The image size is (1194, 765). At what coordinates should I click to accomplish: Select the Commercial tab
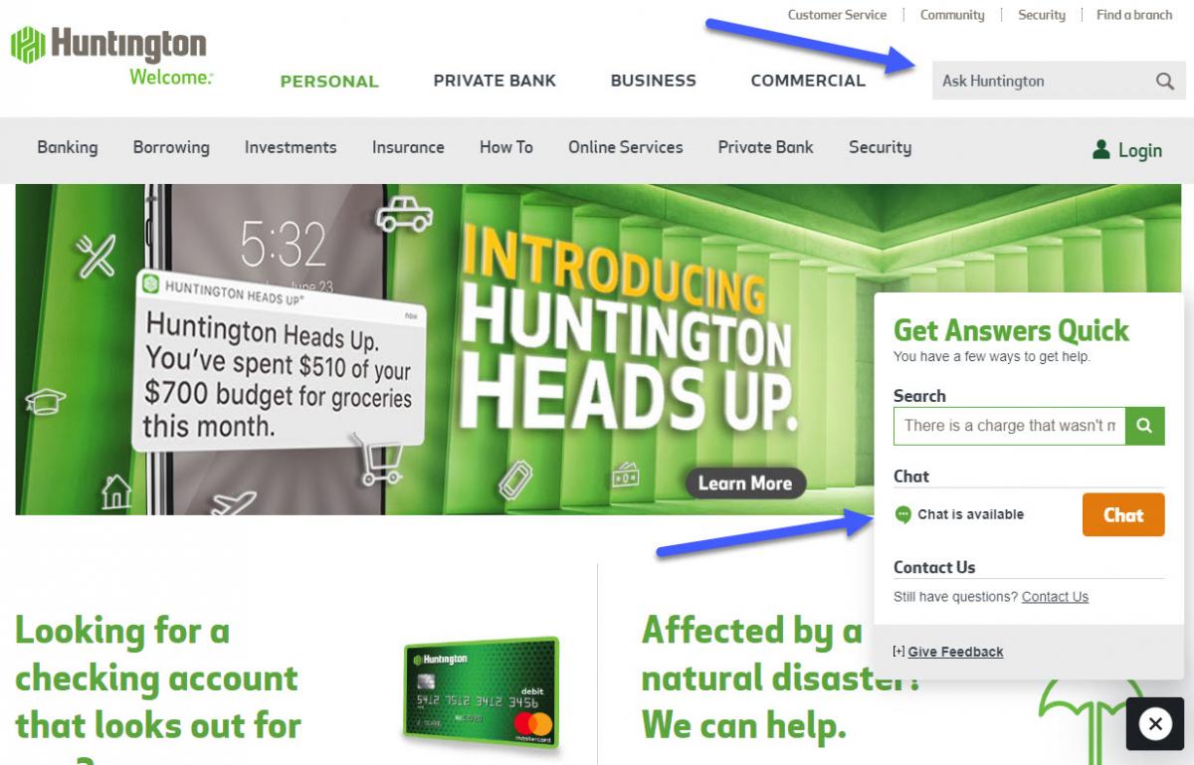[x=808, y=81]
